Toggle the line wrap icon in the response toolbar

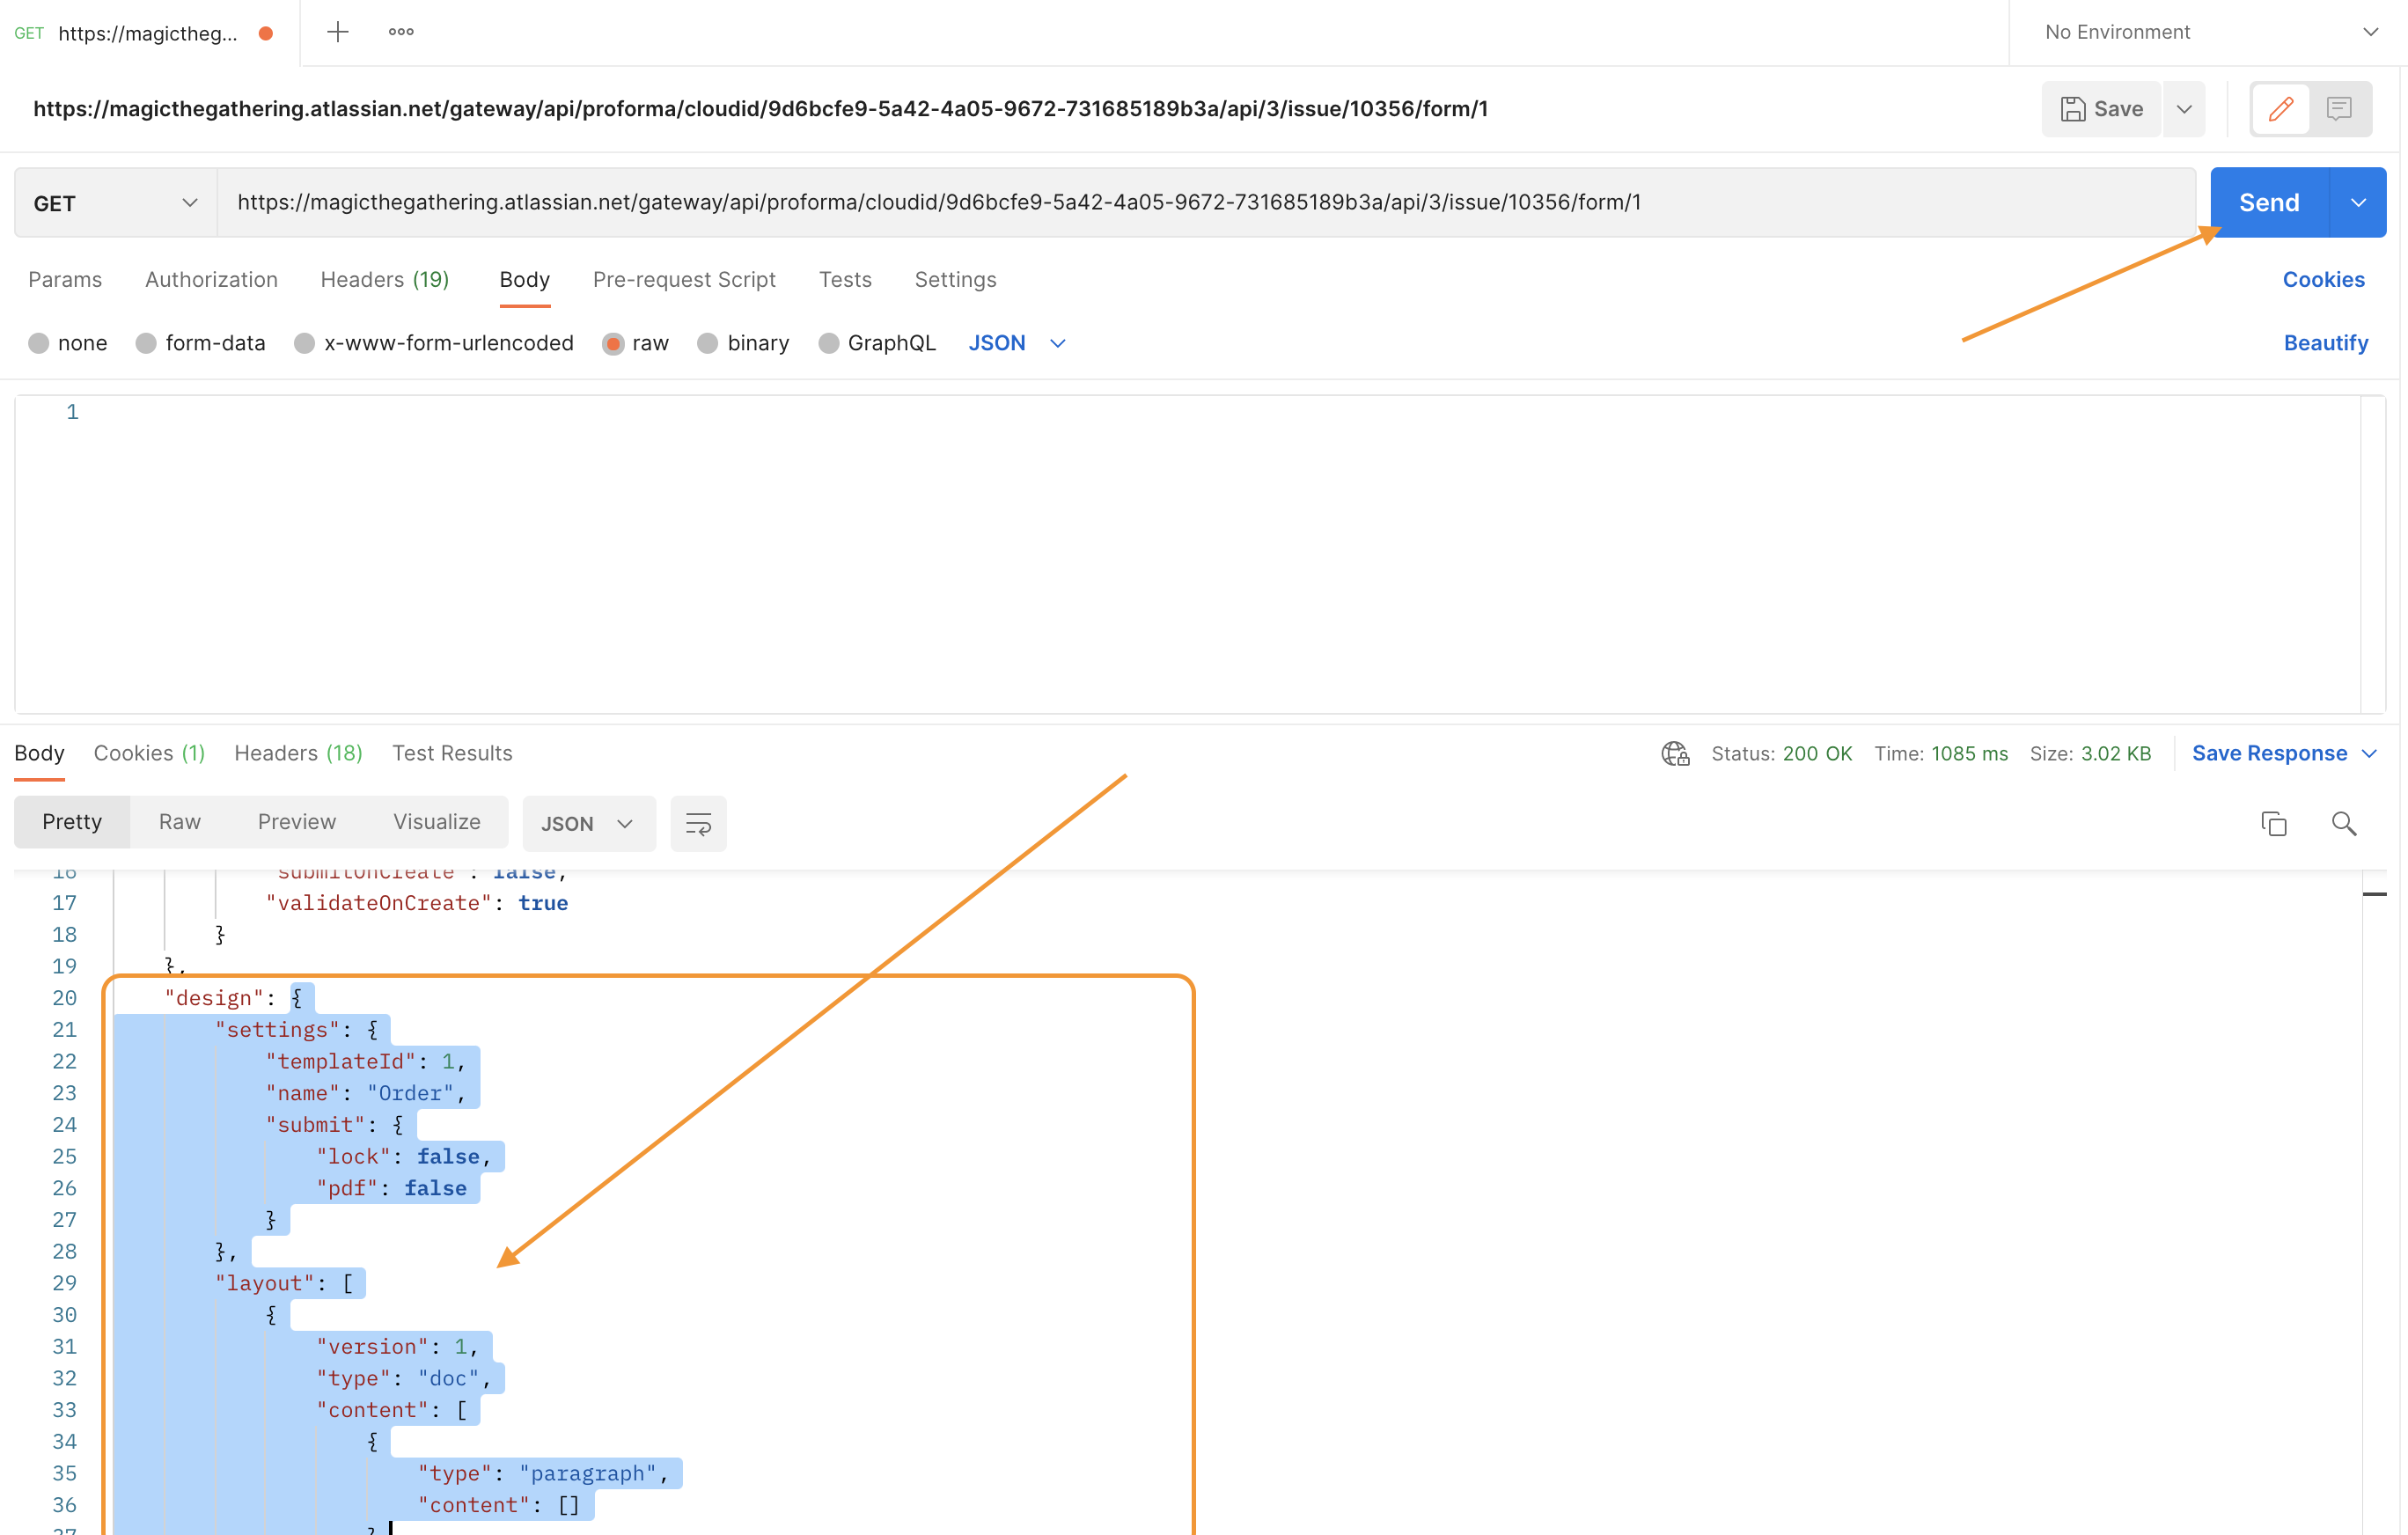point(698,823)
